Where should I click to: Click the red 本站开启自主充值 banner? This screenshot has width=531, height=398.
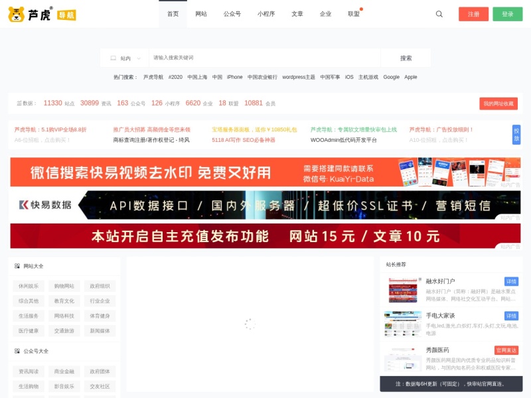265,236
